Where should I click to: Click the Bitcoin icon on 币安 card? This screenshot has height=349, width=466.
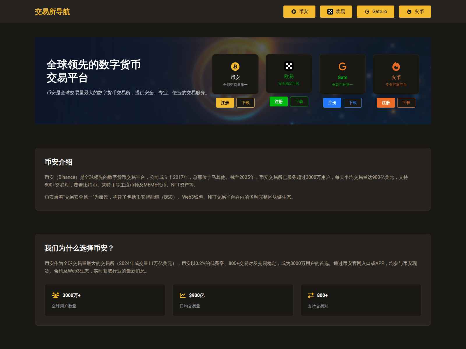[x=235, y=67]
